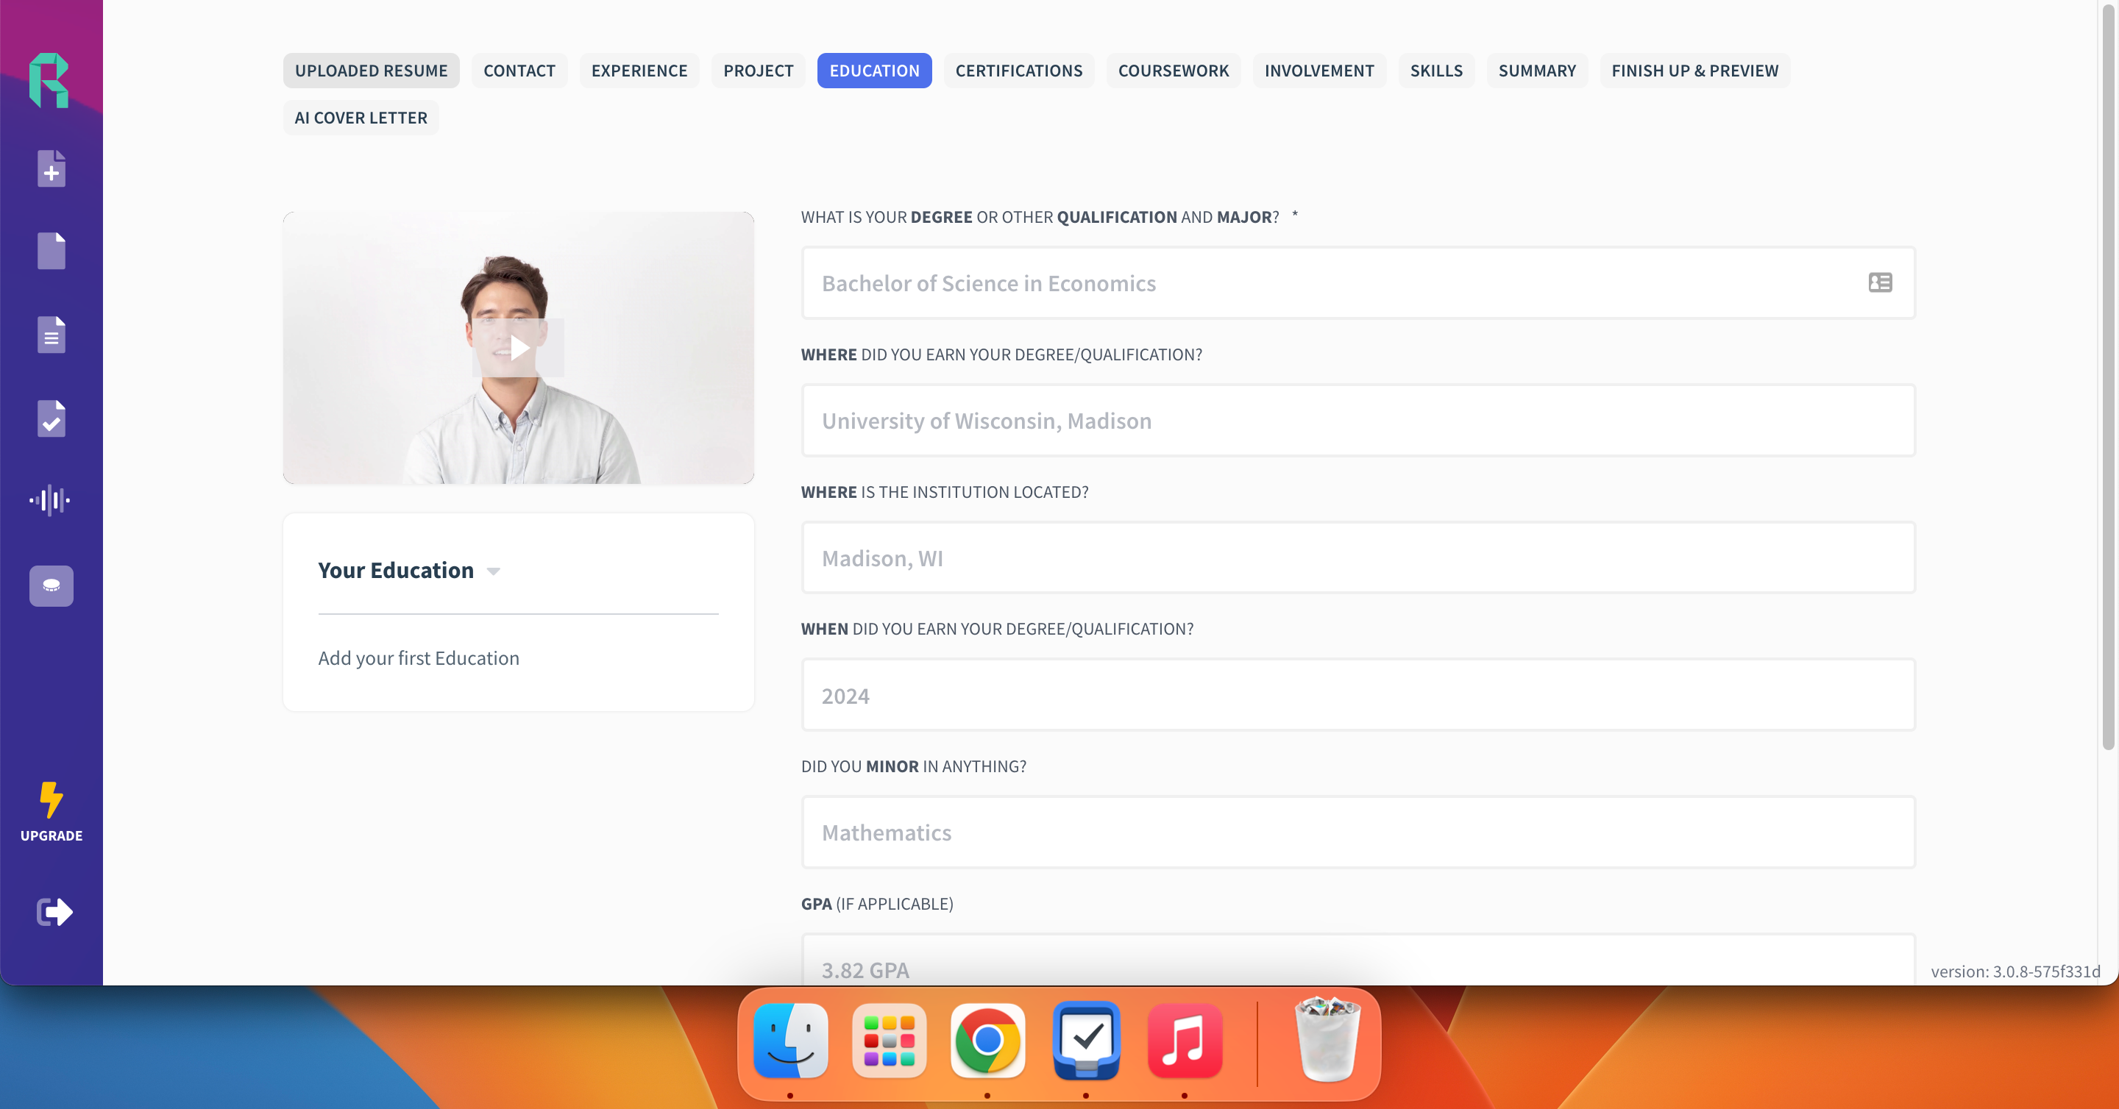Expand the Your Education dropdown
The height and width of the screenshot is (1109, 2119).
click(x=493, y=571)
